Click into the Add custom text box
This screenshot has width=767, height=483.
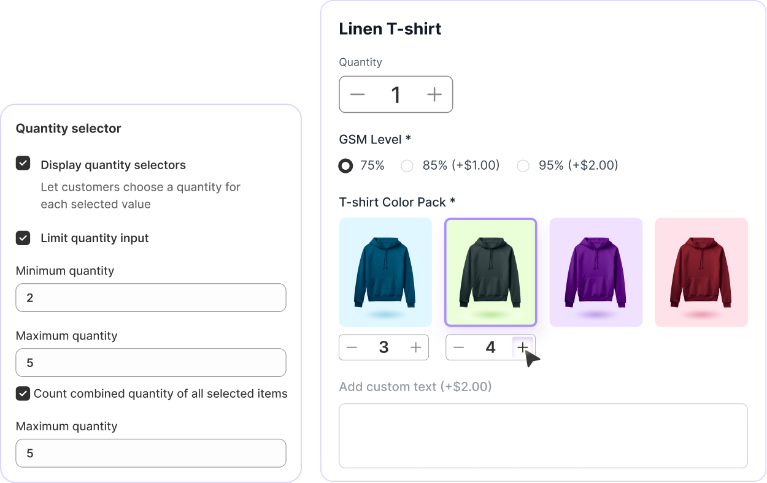point(544,436)
